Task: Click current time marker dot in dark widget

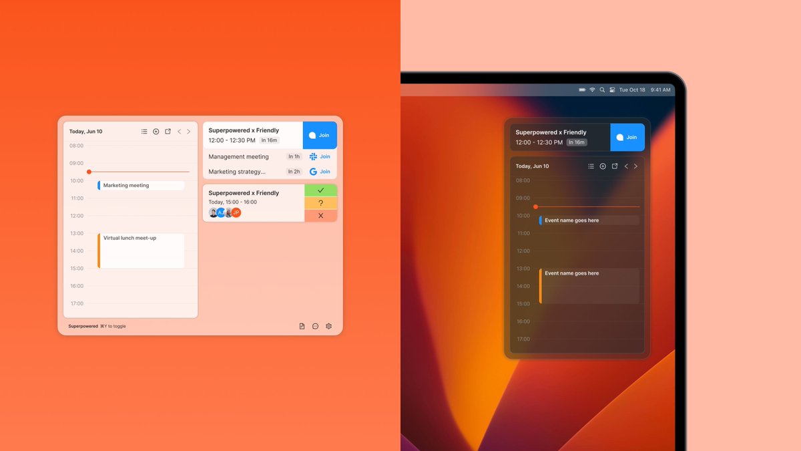Action: (535, 206)
